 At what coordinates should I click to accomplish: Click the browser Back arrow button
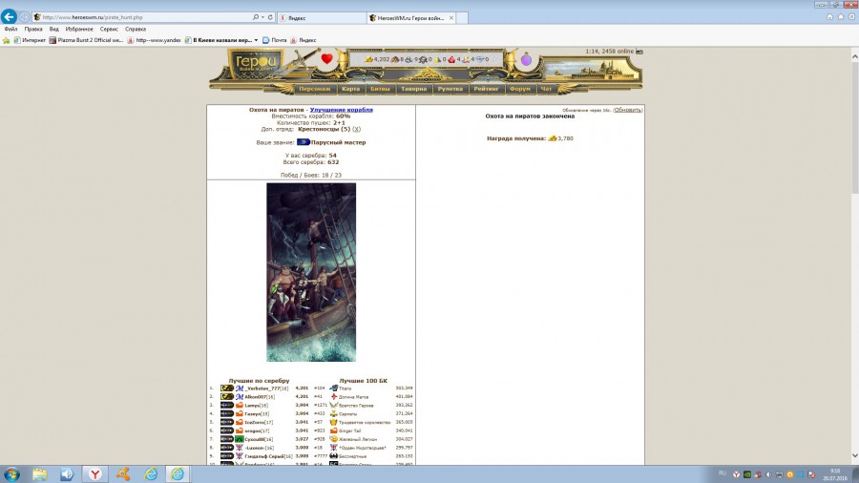[9, 16]
